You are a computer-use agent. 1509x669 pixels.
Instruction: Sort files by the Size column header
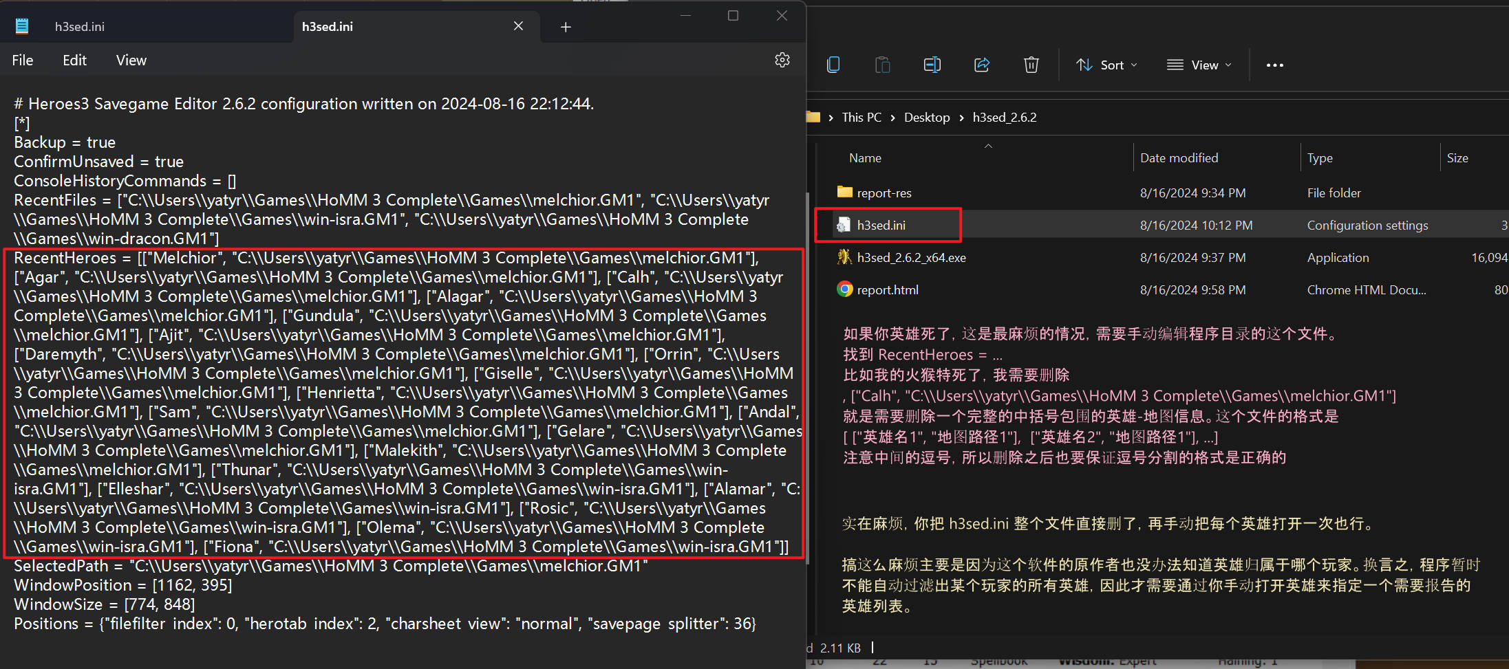(x=1457, y=158)
